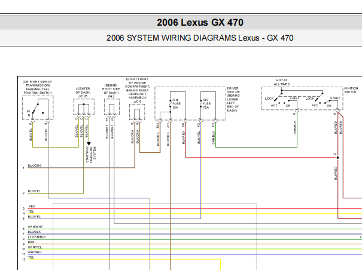Click "2006 SYSTEM WIRING DIAGRAMS Lexus - GX 470" heading
Image resolution: width=362 pixels, height=270 pixels.
tap(200, 38)
